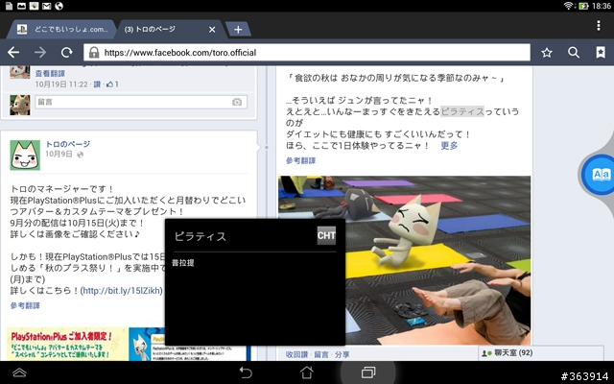Open トロのページ profile picture
The width and height of the screenshot is (614, 384).
25,156
